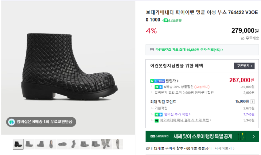Select the first boot thumbnail image
The width and height of the screenshot is (261, 155).
[18, 144]
